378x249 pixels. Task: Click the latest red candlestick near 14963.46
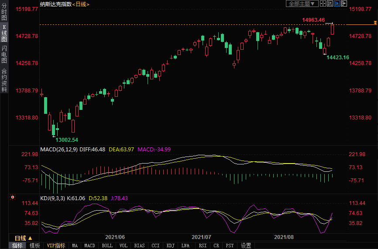point(333,29)
